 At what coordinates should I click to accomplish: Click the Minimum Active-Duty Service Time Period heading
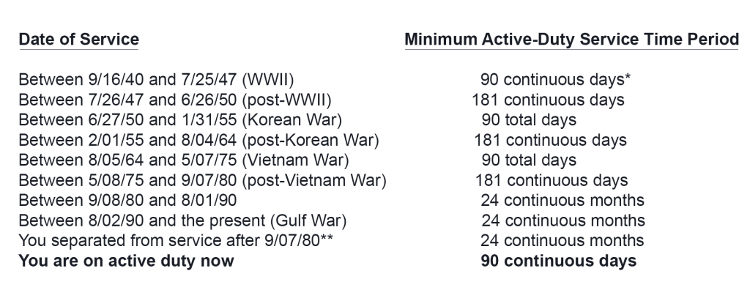(x=571, y=40)
